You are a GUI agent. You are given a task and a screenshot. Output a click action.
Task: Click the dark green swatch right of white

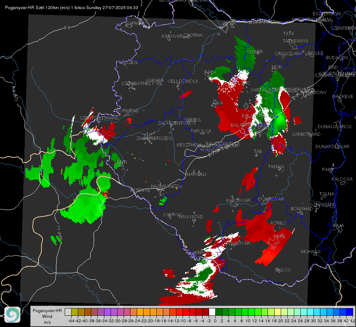coord(219,312)
